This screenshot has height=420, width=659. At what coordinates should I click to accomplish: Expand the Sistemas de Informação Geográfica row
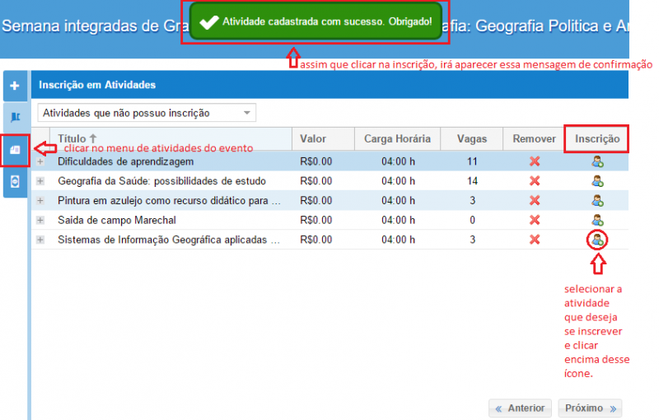[x=40, y=240]
